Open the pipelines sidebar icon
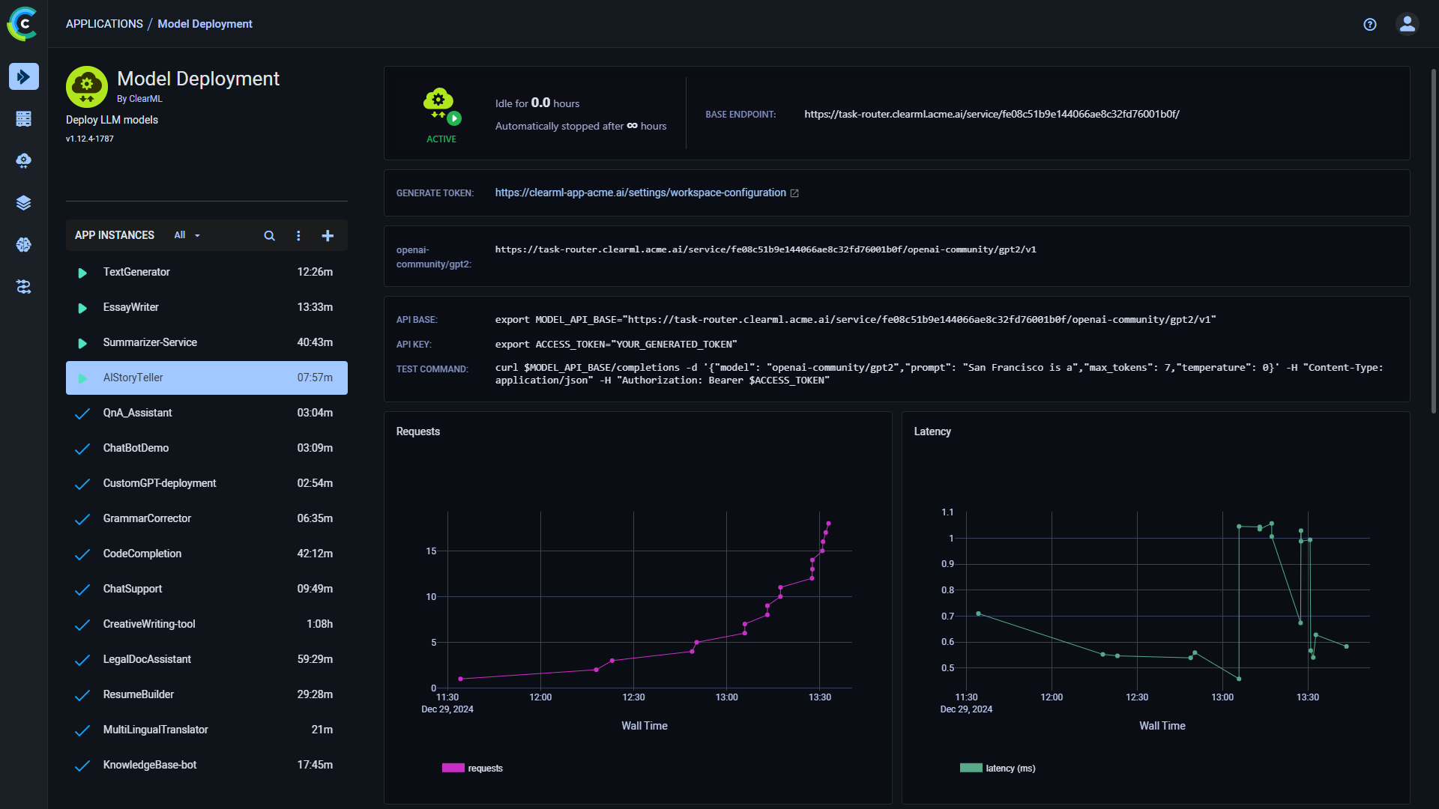The height and width of the screenshot is (809, 1439). tap(24, 287)
